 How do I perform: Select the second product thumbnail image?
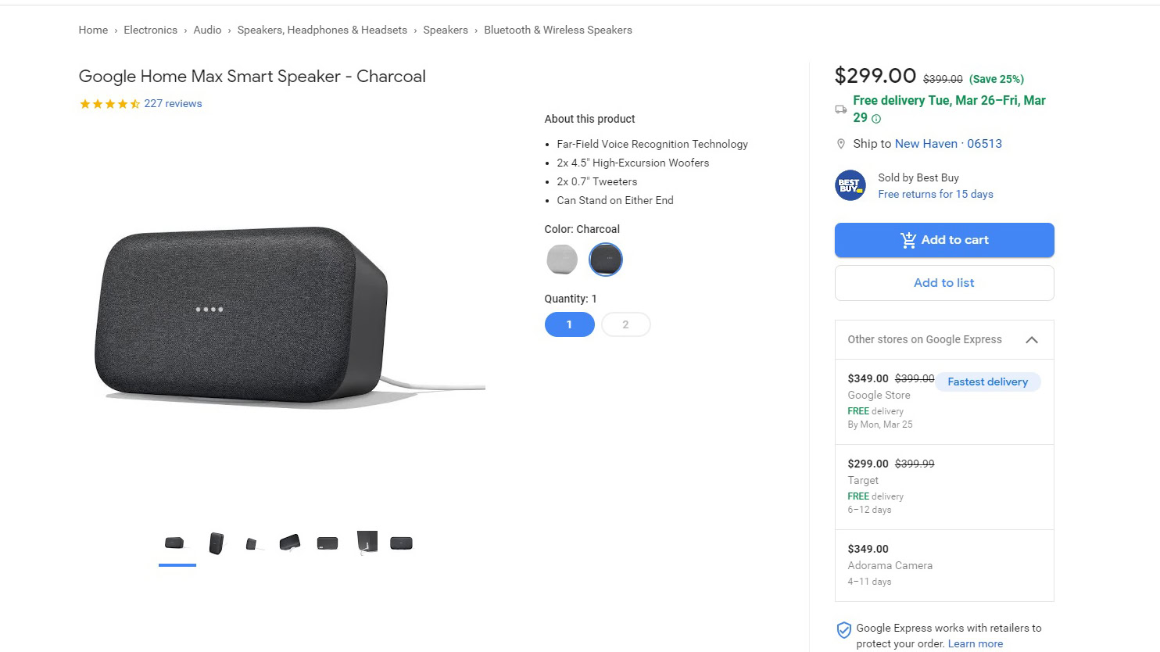tap(217, 543)
